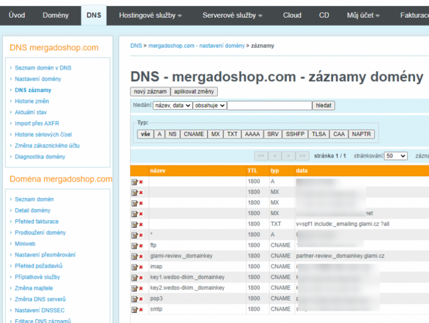The height and width of the screenshot is (323, 429).
Task: Change the stránkování value of 50
Action: (396, 156)
